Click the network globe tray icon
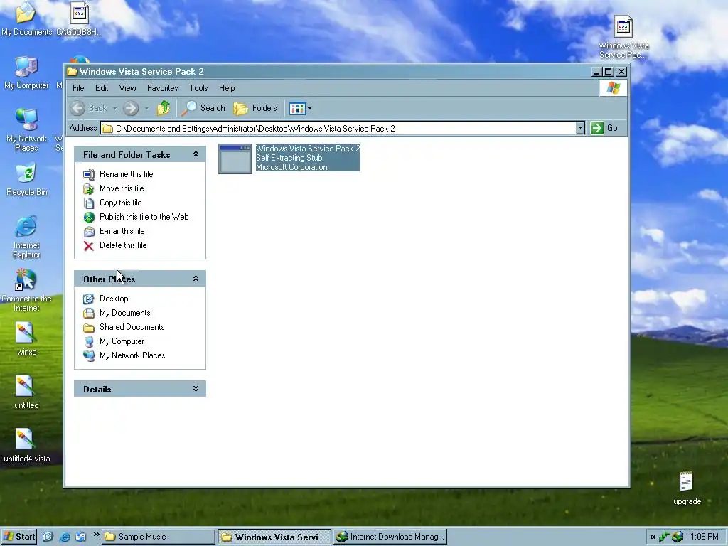Viewport: 728px width, 546px height. (678, 537)
